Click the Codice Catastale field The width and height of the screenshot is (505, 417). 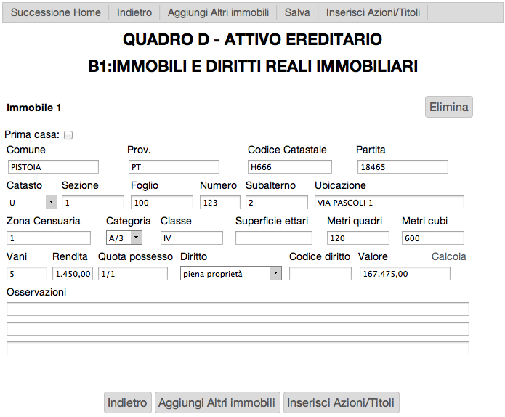(x=289, y=167)
